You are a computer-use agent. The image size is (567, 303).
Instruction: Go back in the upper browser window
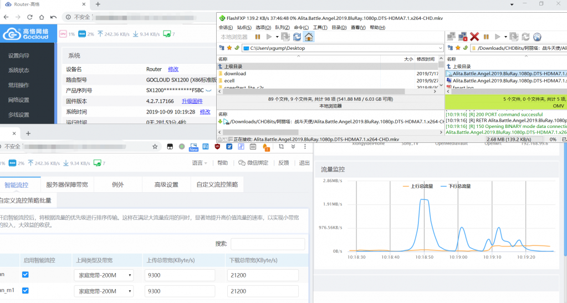[x=6, y=17]
